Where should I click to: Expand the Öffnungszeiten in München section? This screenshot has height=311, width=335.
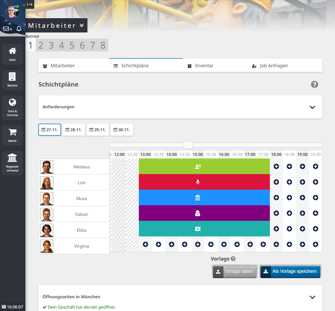312,297
